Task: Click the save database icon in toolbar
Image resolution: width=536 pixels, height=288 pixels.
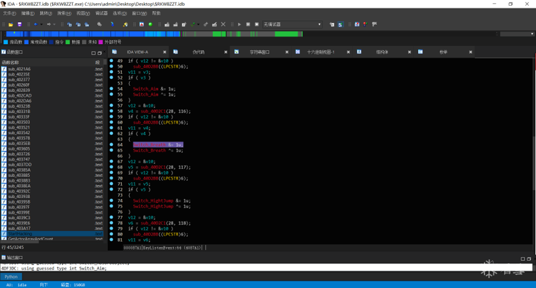Action: tap(19, 25)
